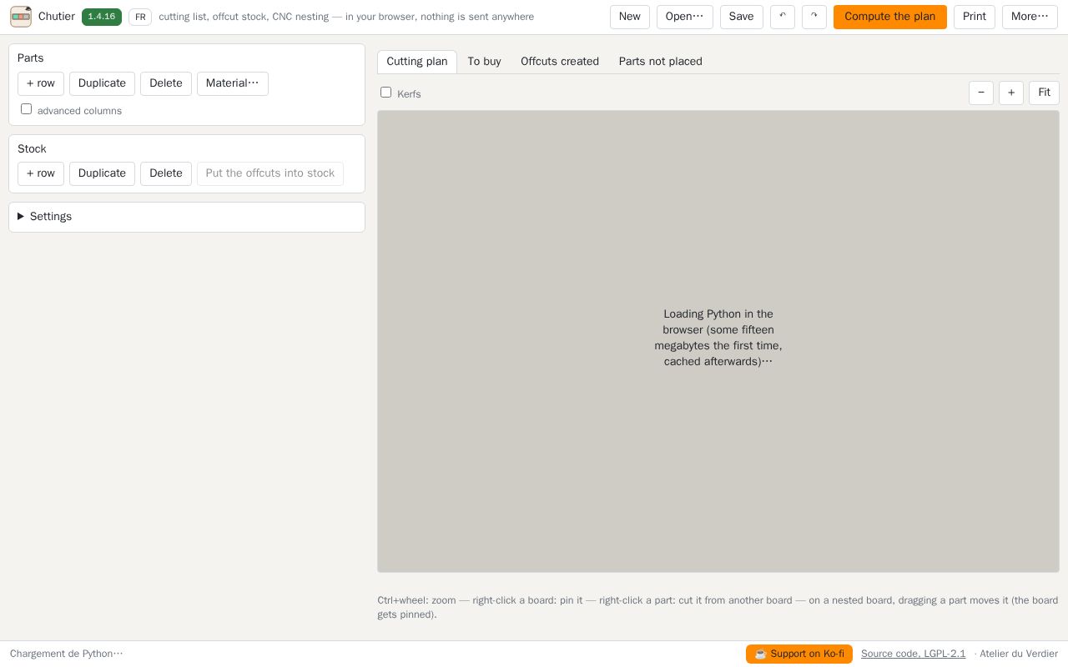The height and width of the screenshot is (667, 1068).
Task: Zoom in with the plus button
Action: tap(1011, 93)
